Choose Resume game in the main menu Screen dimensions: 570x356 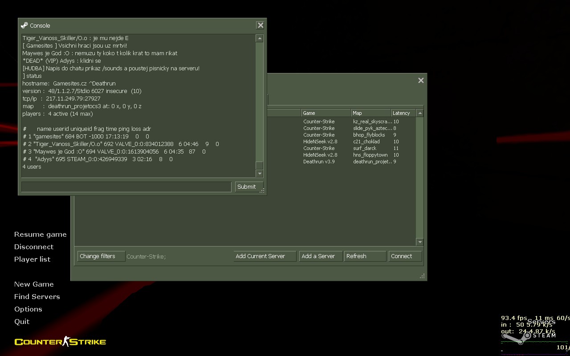tap(40, 235)
